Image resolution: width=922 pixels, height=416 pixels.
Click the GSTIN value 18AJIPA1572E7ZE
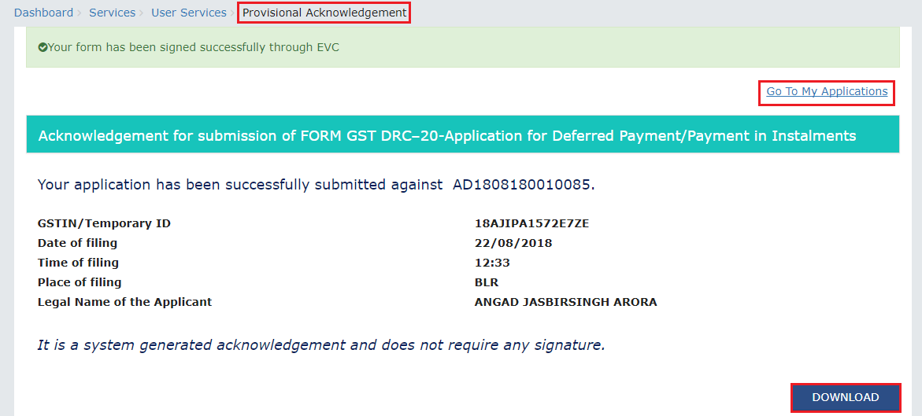[531, 223]
